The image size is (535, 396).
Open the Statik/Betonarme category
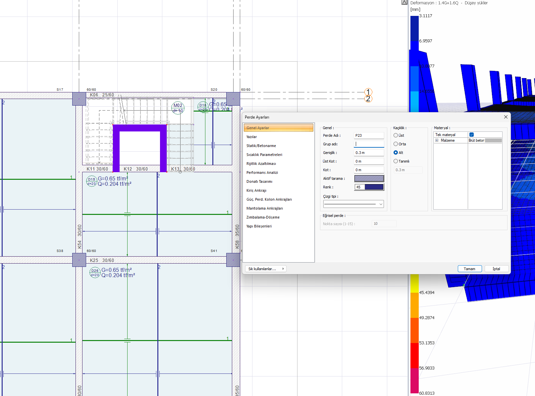[261, 146]
